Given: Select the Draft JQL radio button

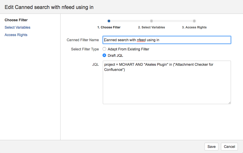Looking at the screenshot, I should coord(104,55).
